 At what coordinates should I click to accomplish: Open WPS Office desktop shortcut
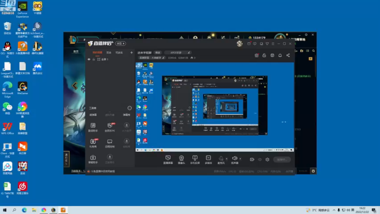click(7, 128)
